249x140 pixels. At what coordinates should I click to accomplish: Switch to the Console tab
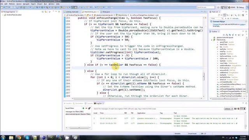click(x=89, y=103)
